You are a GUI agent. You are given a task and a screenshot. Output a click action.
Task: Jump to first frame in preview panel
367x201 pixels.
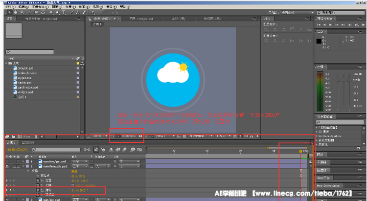point(319,24)
